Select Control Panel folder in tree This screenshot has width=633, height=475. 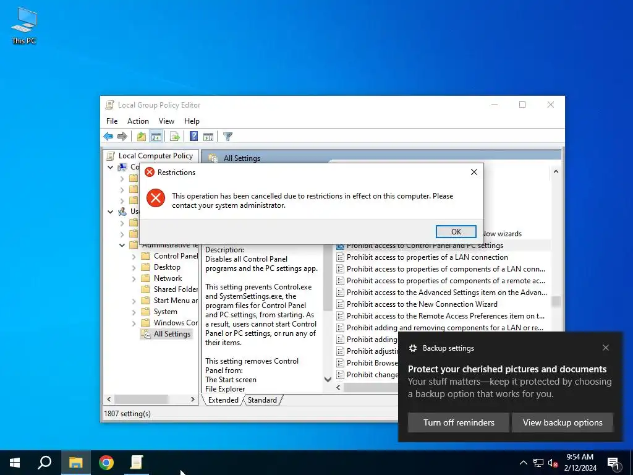176,255
